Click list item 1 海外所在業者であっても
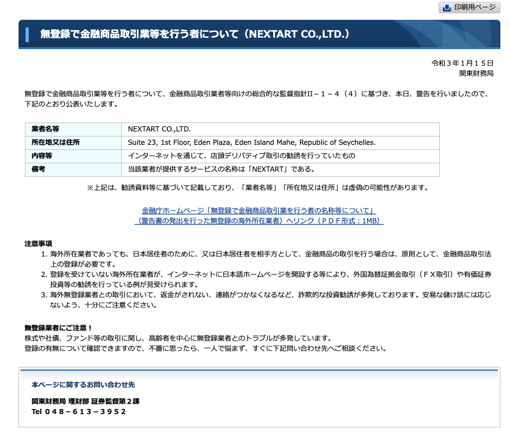510x432 pixels. click(270, 258)
